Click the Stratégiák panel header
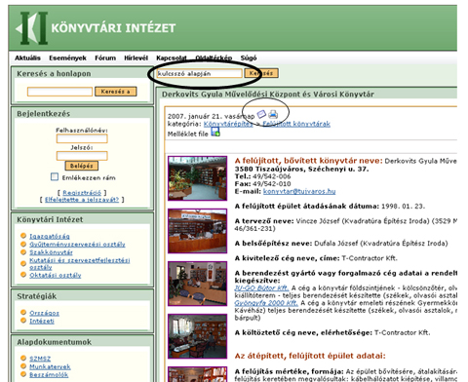Image resolution: width=468 pixels, height=382 pixels. tap(37, 296)
